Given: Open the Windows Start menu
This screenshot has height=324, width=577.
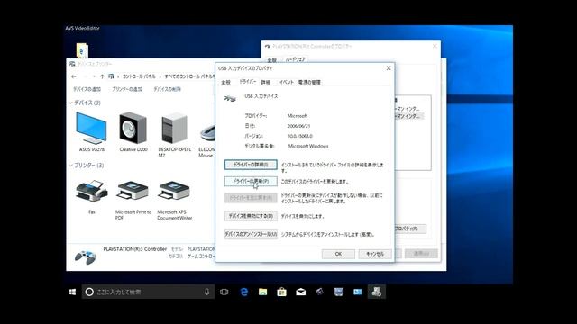Looking at the screenshot, I should pos(72,292).
